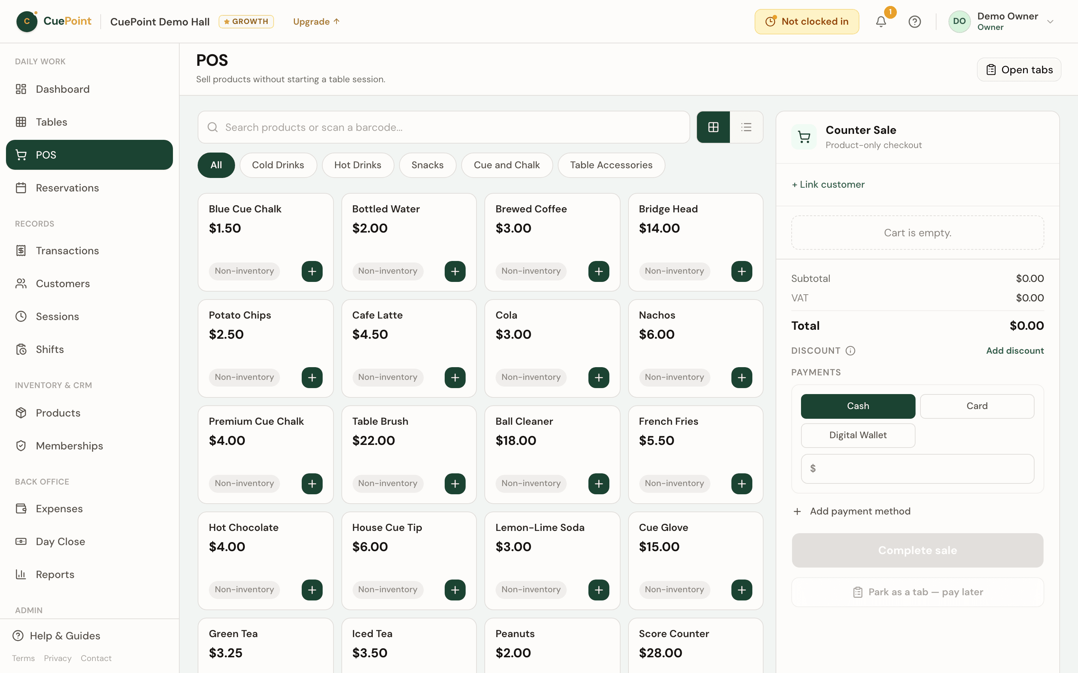The width and height of the screenshot is (1078, 673).
Task: Add Premium Cue Chalk to cart
Action: click(312, 483)
